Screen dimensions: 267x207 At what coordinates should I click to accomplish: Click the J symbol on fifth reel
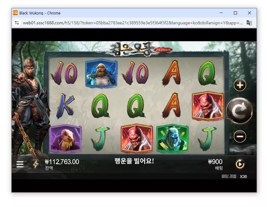(x=207, y=138)
